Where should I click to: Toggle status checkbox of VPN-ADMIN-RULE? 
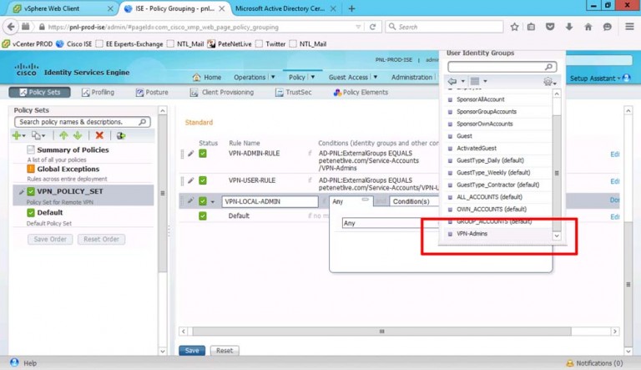click(x=203, y=154)
